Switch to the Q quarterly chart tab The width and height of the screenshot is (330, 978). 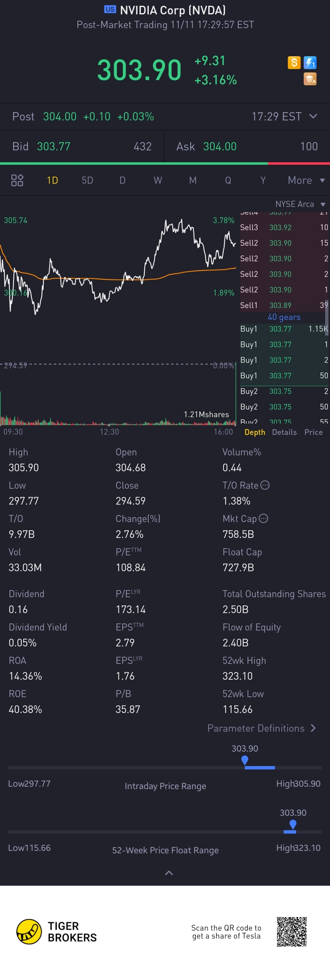pyautogui.click(x=228, y=180)
